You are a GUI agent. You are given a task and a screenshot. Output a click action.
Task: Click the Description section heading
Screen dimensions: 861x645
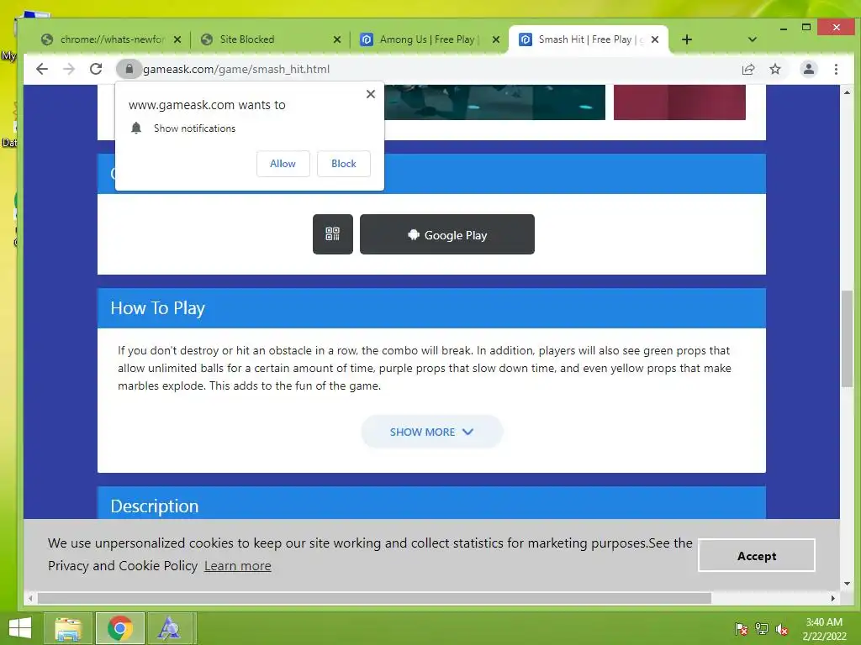pos(155,506)
